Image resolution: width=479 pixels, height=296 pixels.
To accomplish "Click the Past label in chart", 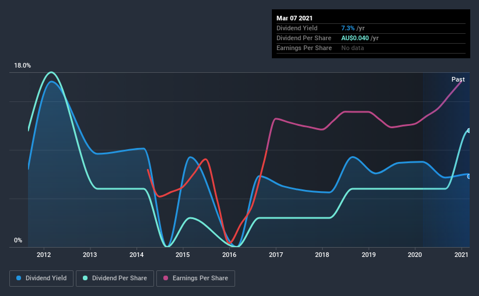I will tap(458, 79).
